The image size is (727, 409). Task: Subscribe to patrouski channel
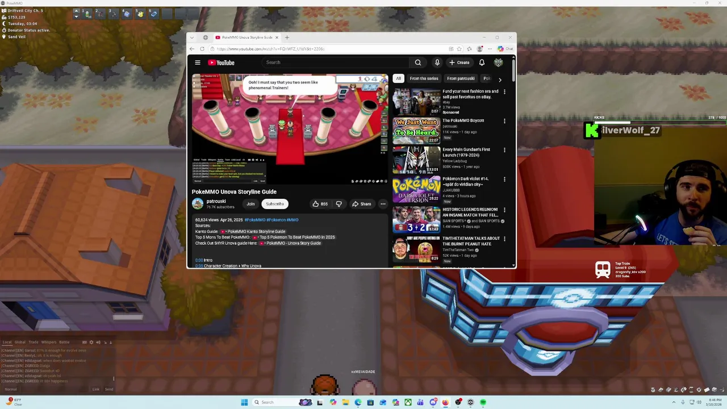click(275, 204)
